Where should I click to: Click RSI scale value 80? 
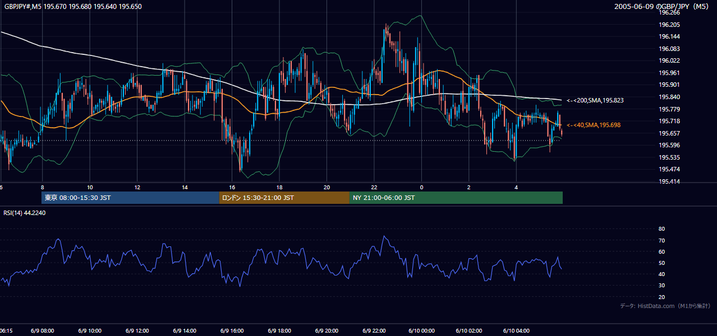pyautogui.click(x=661, y=229)
